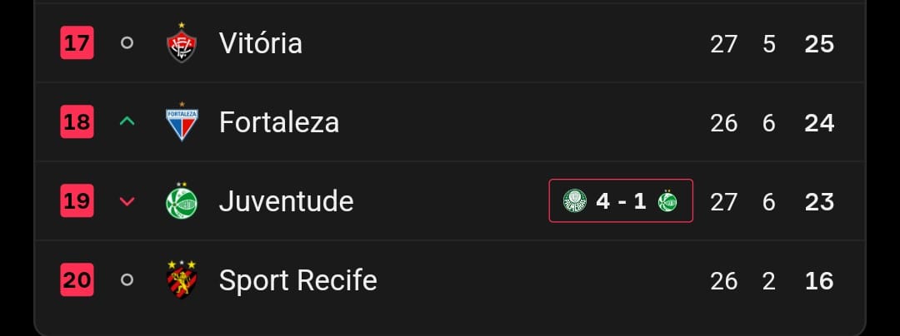Click Sport Recife's unchanged-position circle indicator
Viewport: 900px width, 336px height.
(127, 280)
